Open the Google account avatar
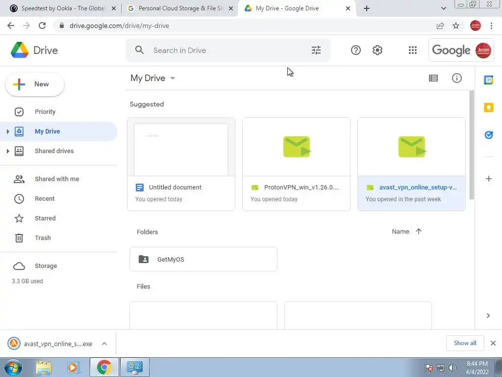The height and width of the screenshot is (377, 502). tap(483, 51)
